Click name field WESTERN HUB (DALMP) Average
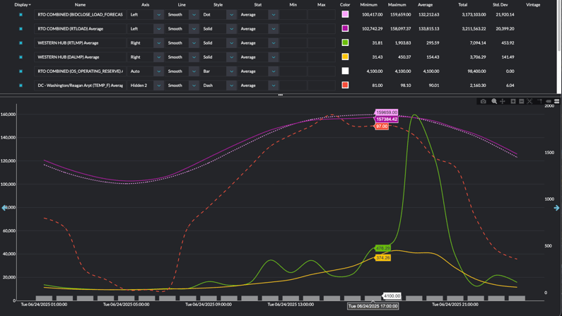The height and width of the screenshot is (316, 562). coord(80,57)
